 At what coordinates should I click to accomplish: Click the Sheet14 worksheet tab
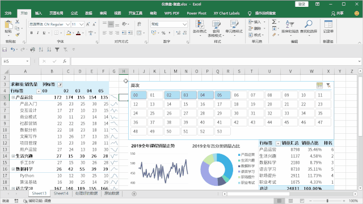point(61,193)
